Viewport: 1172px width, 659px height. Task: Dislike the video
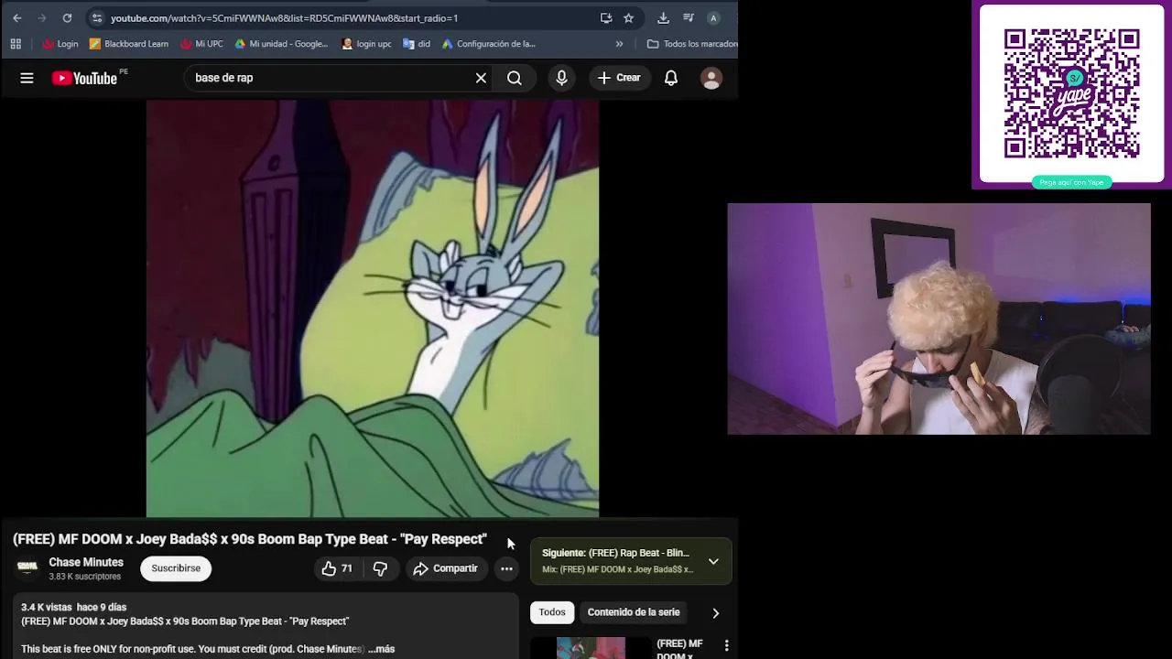pyautogui.click(x=380, y=568)
